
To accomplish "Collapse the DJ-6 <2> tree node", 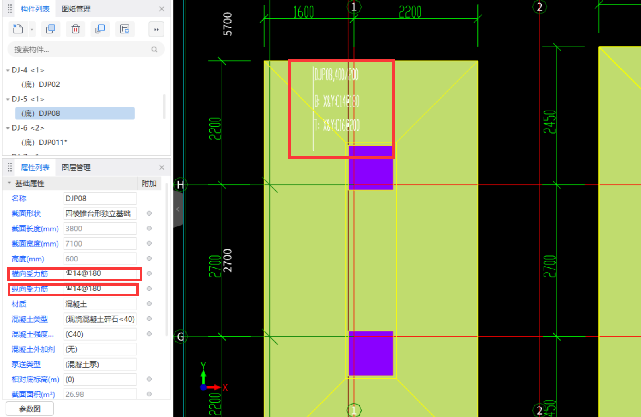I will pos(8,128).
